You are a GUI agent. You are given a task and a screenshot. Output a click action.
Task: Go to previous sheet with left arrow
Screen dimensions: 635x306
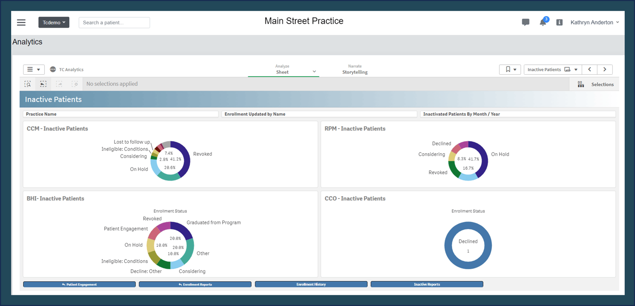(590, 69)
